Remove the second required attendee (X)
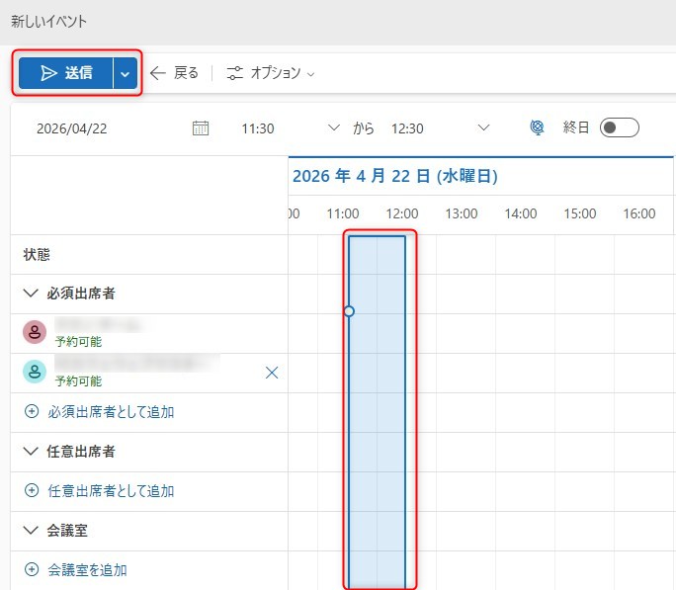The height and width of the screenshot is (590, 676). click(272, 373)
